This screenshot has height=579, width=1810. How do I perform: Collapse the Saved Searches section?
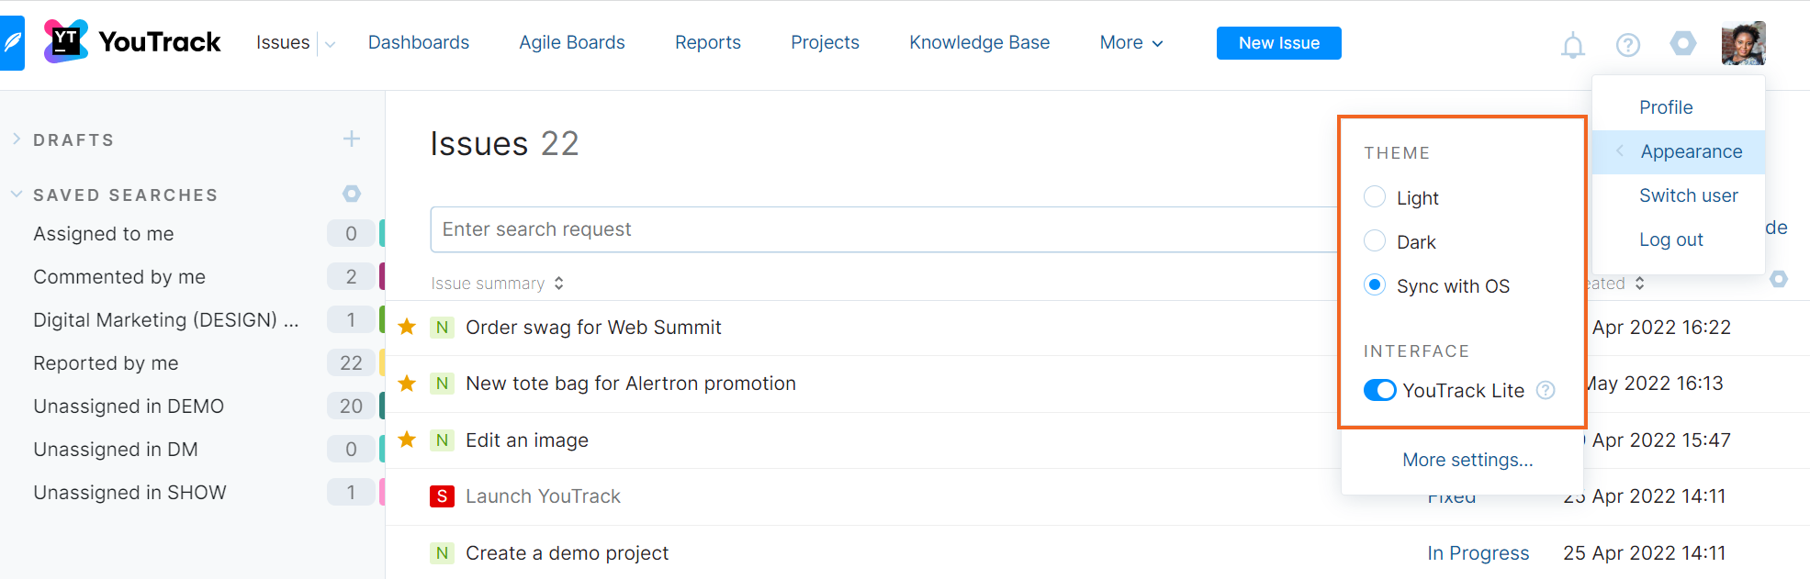click(17, 195)
